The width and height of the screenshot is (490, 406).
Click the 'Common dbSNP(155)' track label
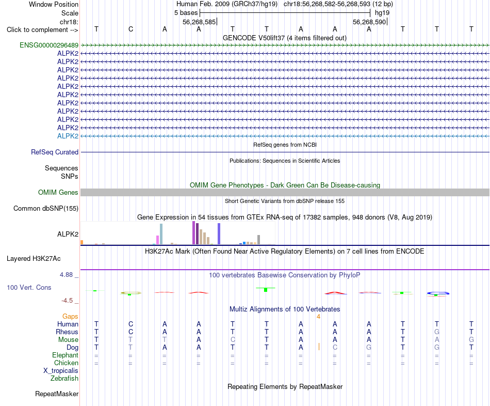click(46, 209)
